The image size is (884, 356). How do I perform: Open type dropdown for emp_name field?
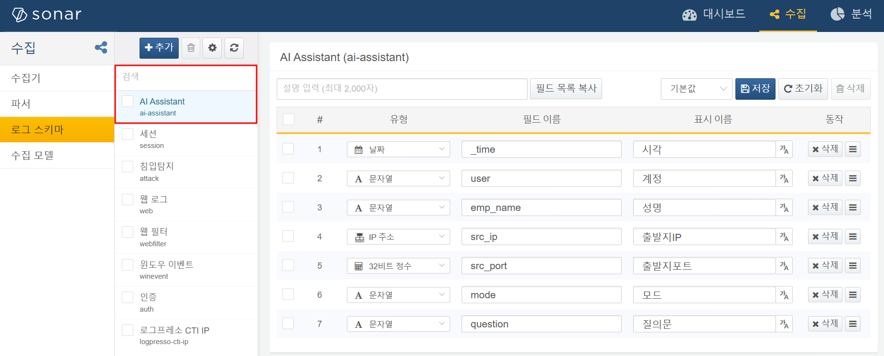[398, 208]
